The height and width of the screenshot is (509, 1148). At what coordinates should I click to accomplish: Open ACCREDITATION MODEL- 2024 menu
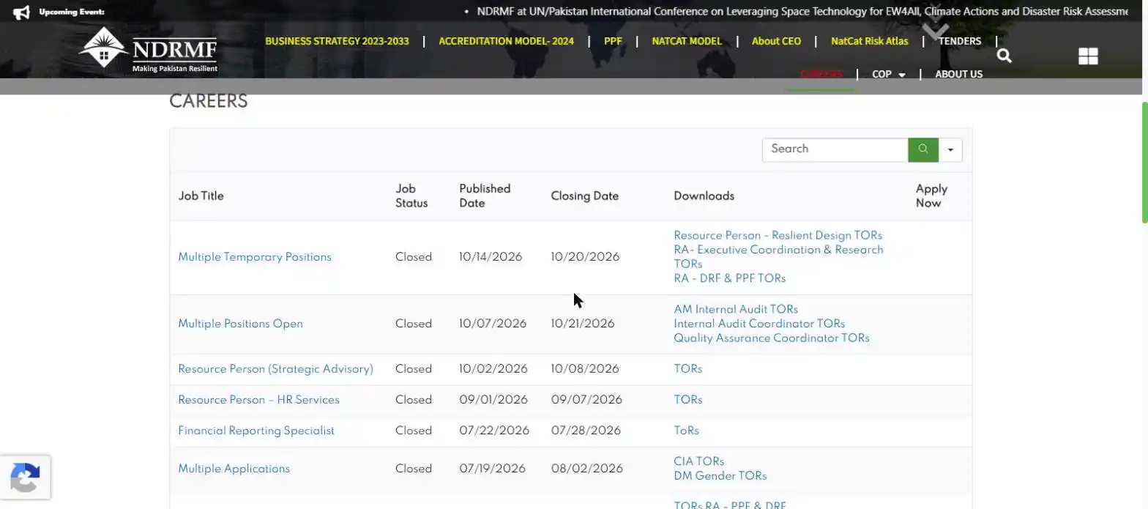506,41
